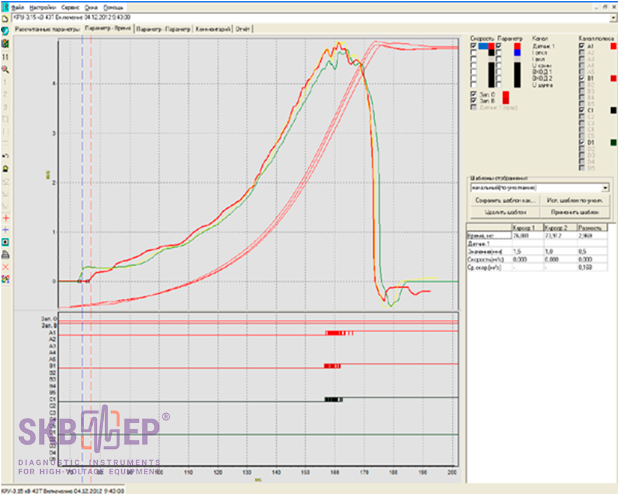The image size is (618, 494).
Task: Enable the Параметр checkbox for ВХОД 2
Action: point(499,78)
